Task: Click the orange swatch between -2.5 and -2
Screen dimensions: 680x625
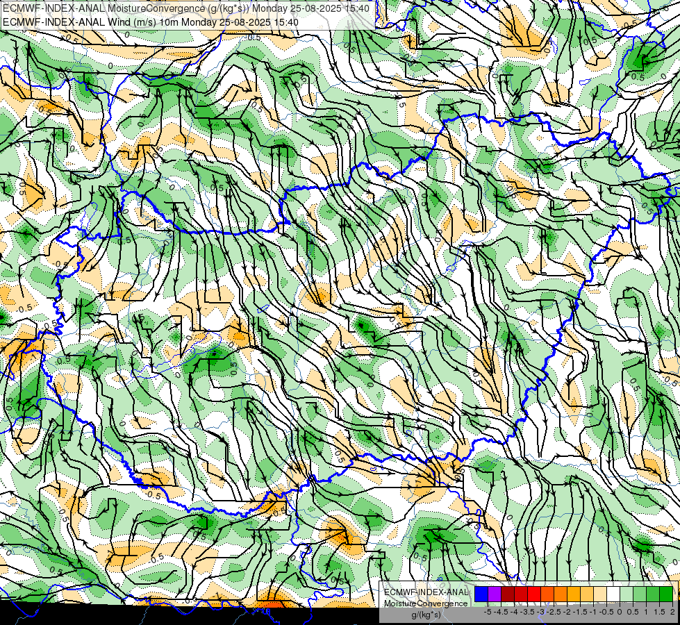Action: click(x=561, y=594)
